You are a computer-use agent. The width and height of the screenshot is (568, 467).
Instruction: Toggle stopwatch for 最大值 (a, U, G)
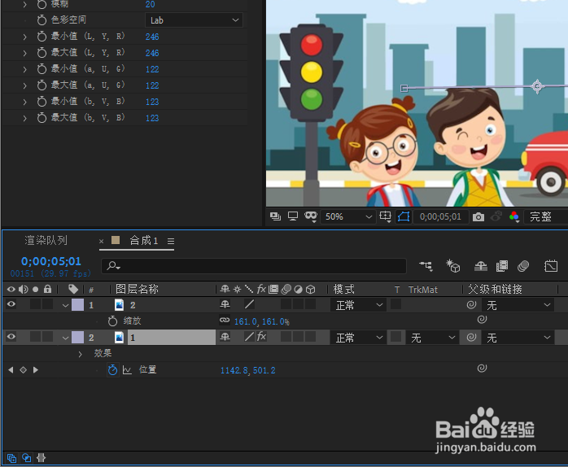pyautogui.click(x=42, y=85)
